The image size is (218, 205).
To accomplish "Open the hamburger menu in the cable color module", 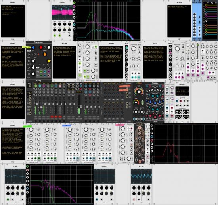I will point(216,2).
